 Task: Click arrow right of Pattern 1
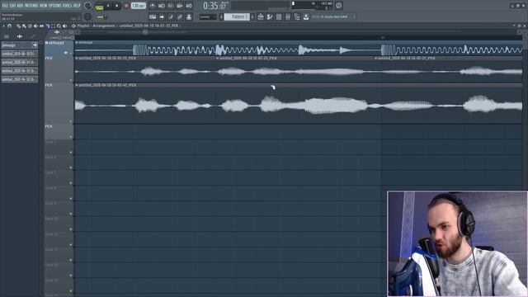252,16
